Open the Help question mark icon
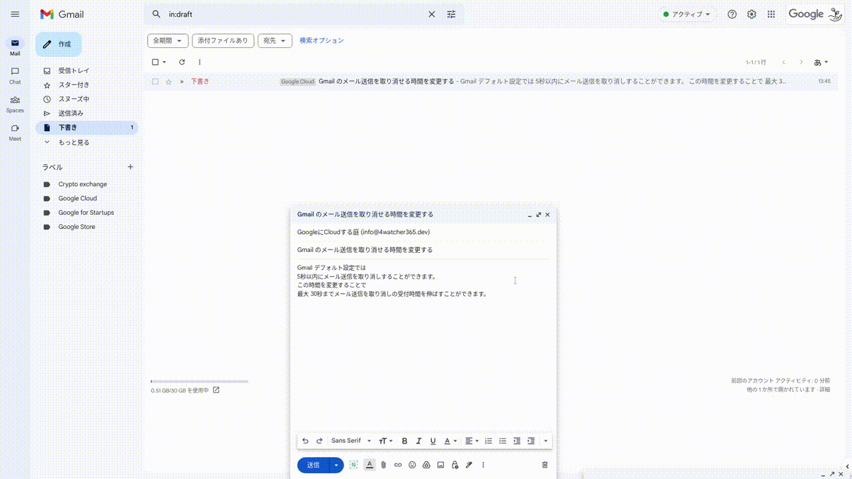852x479 pixels. [732, 14]
